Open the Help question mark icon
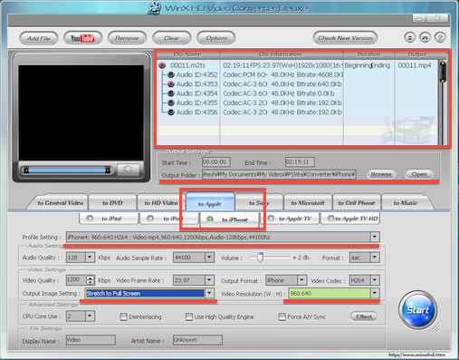 pyautogui.click(x=440, y=38)
